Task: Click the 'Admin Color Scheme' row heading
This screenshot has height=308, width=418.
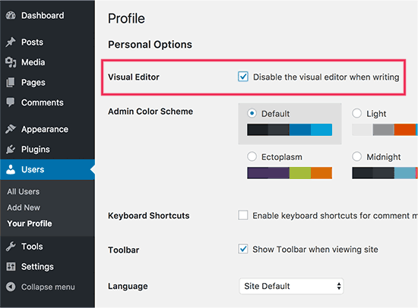Action: (x=150, y=112)
